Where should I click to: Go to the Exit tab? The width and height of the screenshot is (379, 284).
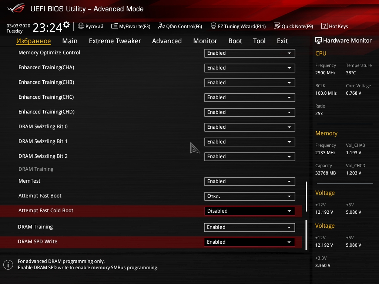point(282,41)
